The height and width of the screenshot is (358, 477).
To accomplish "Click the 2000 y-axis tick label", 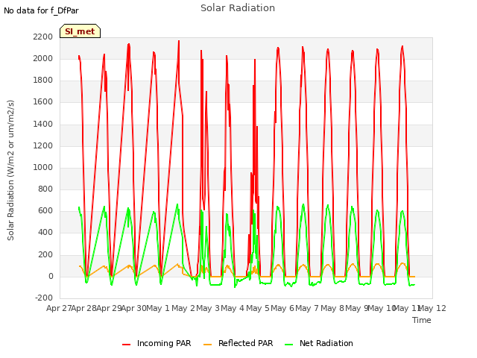I will click(x=43, y=58).
